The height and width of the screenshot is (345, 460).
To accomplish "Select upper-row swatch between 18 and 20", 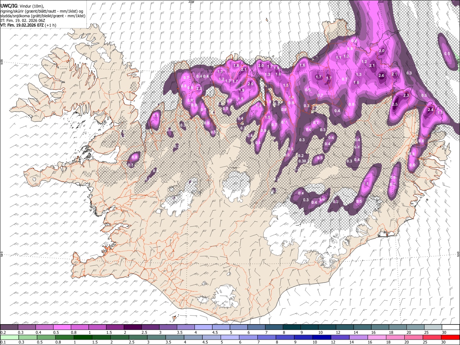I will (x=397, y=327).
